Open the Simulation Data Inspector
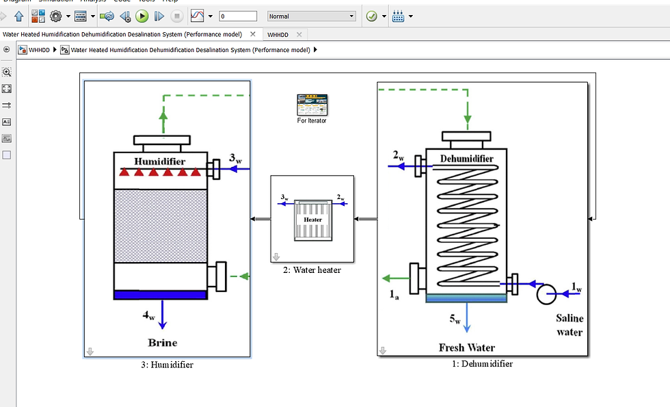This screenshot has height=407, width=670. [197, 16]
